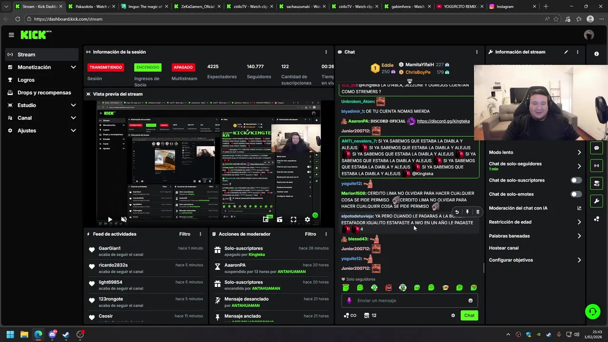Click the channel points infinity balance

(x=350, y=315)
